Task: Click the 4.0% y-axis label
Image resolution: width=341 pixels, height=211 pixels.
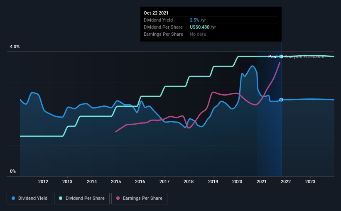Action: click(x=15, y=47)
